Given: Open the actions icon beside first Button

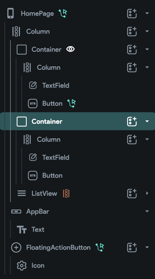Looking at the screenshot, I should click(x=72, y=103).
